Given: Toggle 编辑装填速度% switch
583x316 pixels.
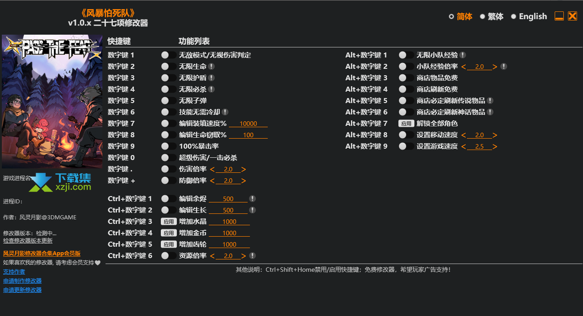Looking at the screenshot, I should (169, 124).
